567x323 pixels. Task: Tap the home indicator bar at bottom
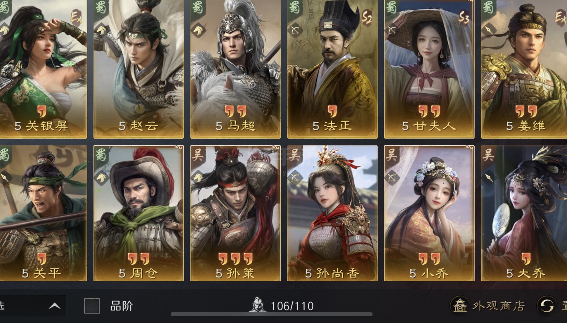[x=272, y=314]
